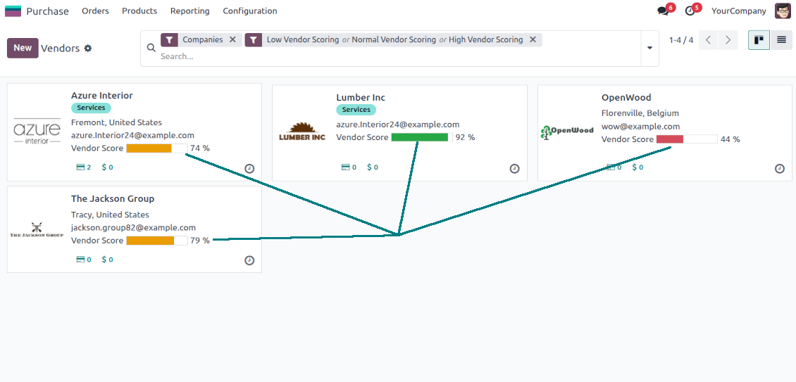
Task: Click the Azure Interior logo thumbnail
Action: tap(37, 132)
